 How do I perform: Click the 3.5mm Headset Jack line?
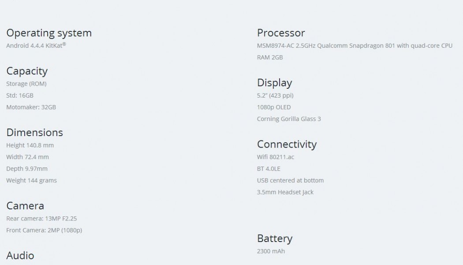(285, 193)
